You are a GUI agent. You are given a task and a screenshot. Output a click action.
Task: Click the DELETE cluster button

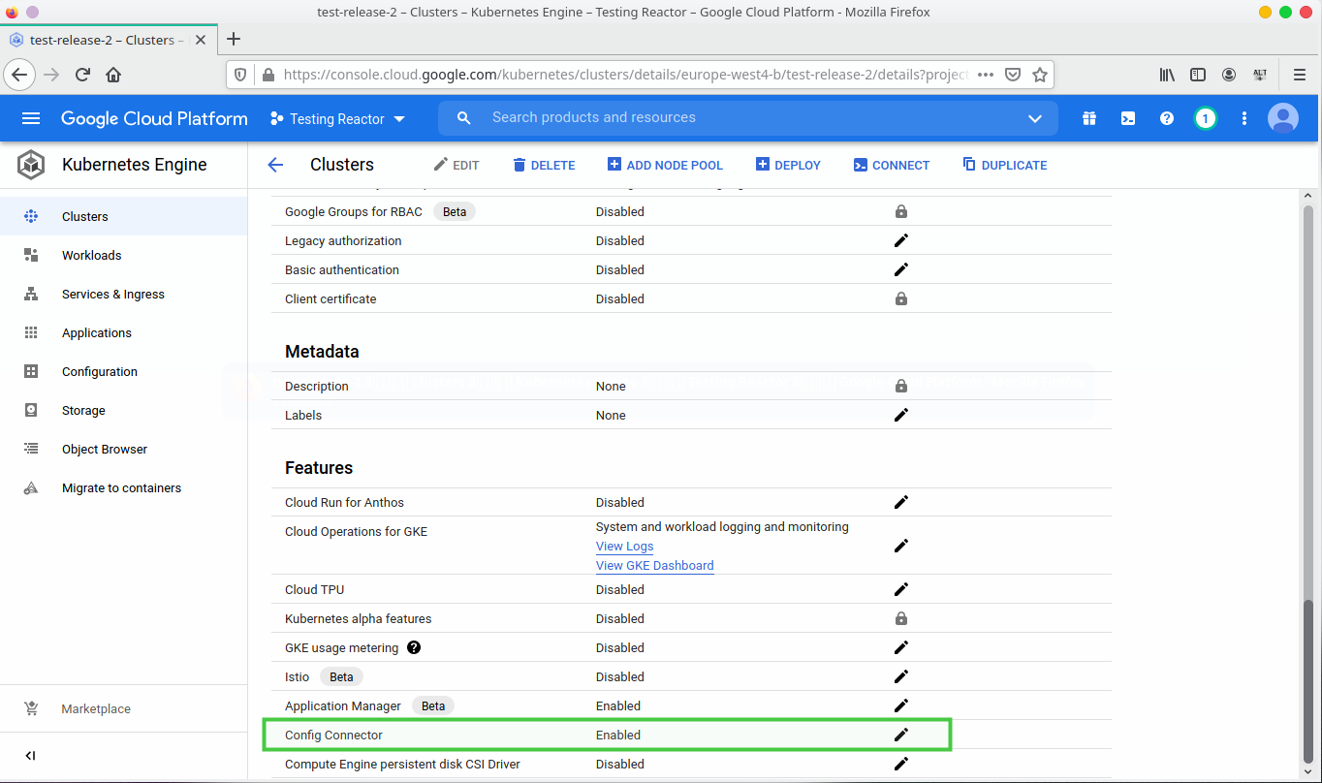tap(544, 165)
